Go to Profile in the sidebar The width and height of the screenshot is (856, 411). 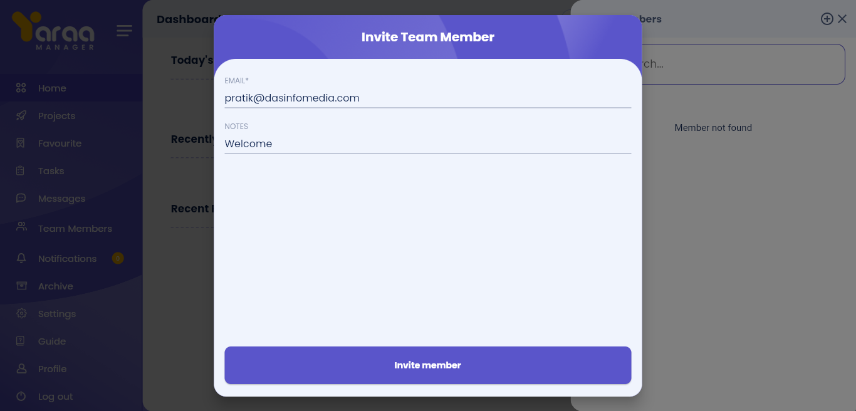coord(52,369)
